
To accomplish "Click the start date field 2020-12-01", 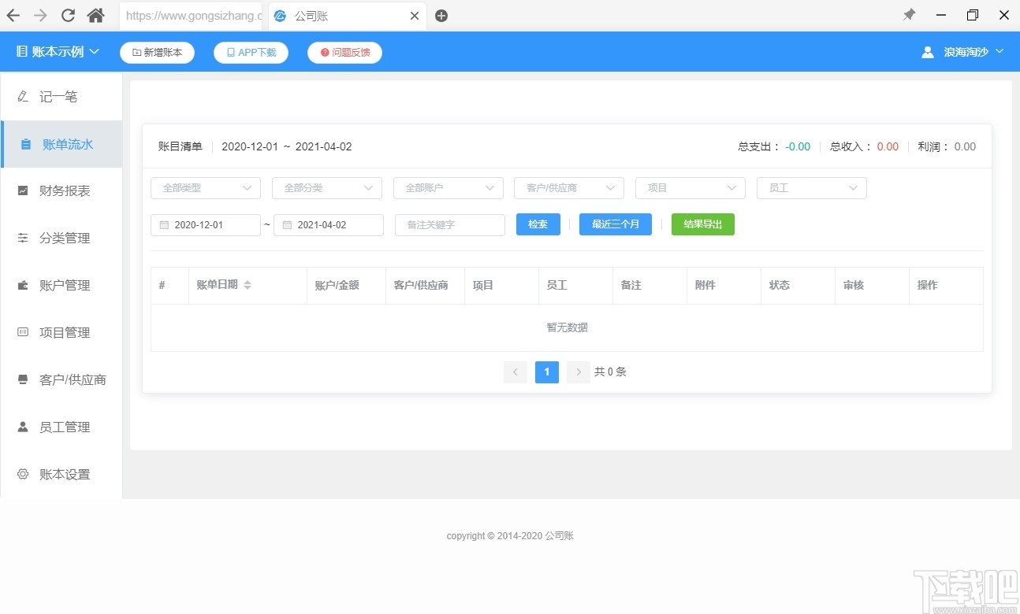I will pos(206,225).
